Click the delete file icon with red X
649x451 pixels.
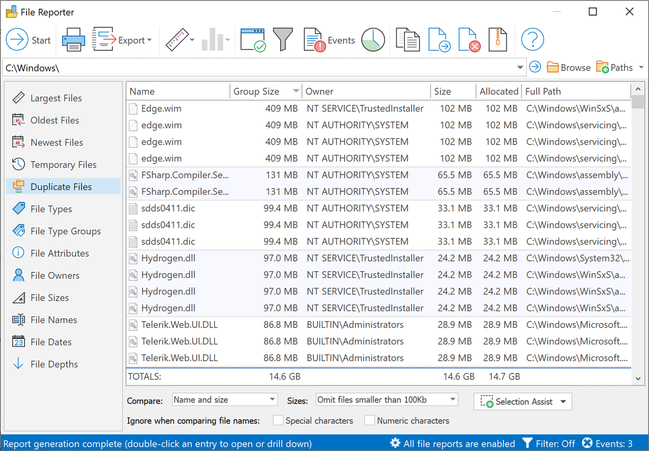(x=469, y=40)
